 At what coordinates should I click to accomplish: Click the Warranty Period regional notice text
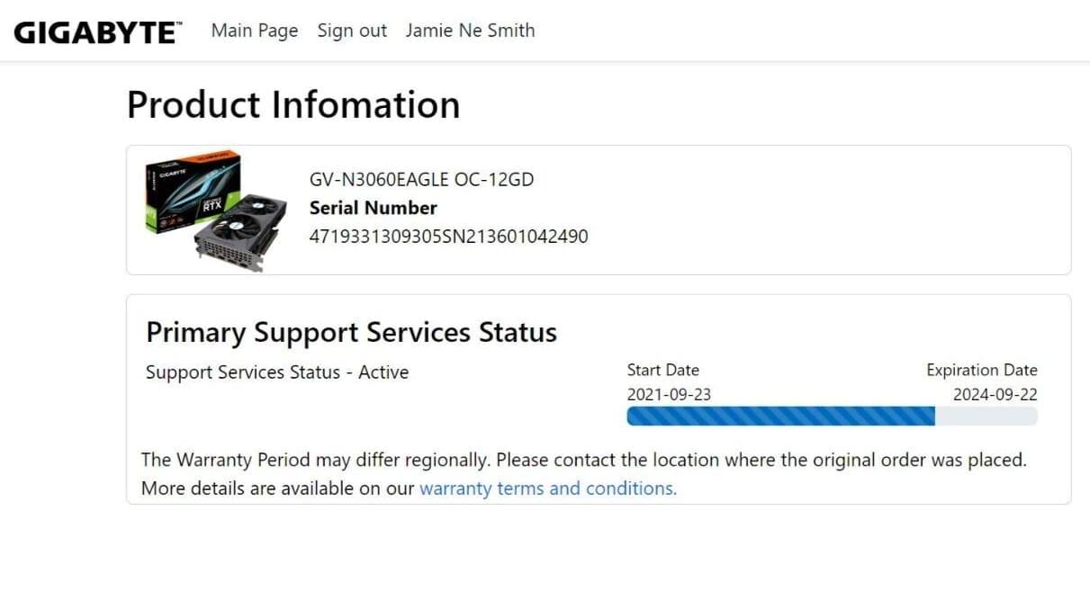click(x=583, y=460)
